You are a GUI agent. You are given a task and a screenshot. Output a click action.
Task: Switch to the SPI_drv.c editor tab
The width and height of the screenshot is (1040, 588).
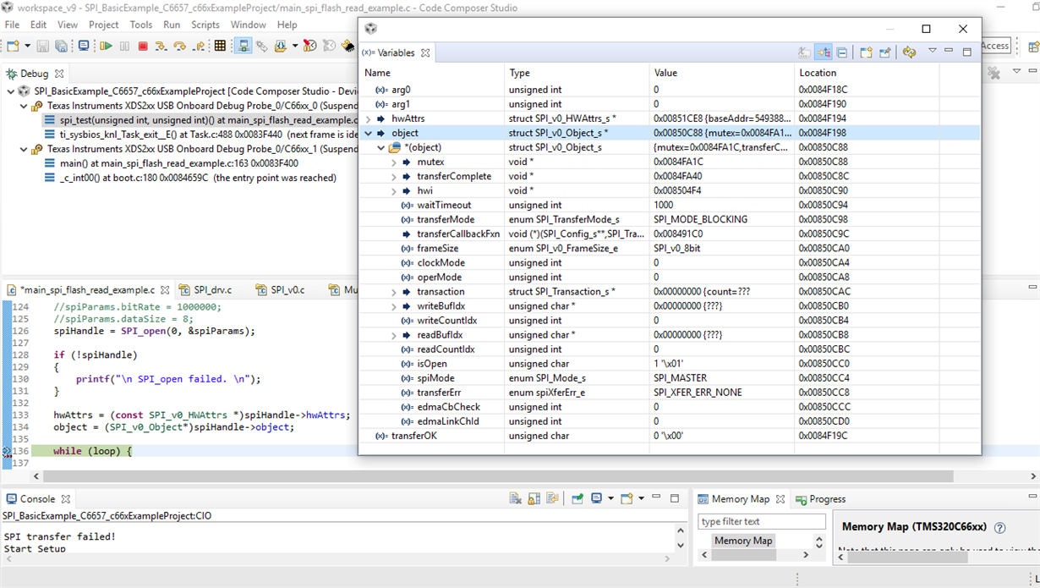pyautogui.click(x=212, y=290)
